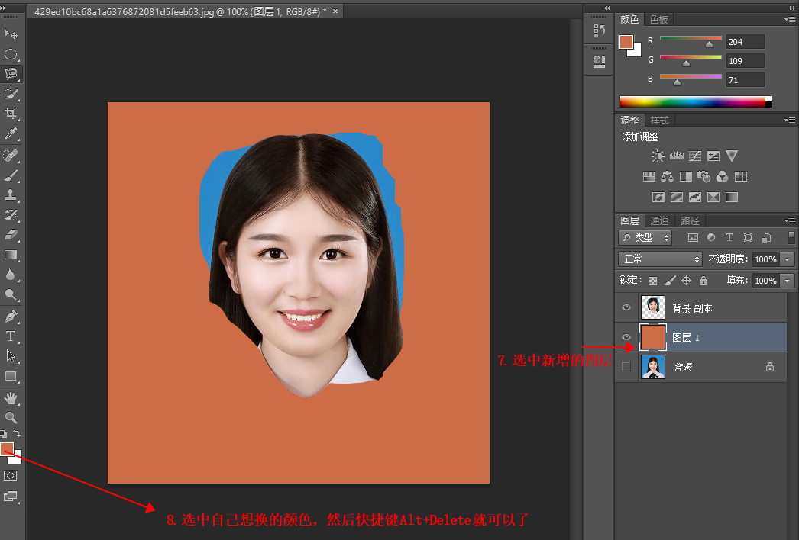
Task: Select the Path Selection tool
Action: [x=11, y=355]
